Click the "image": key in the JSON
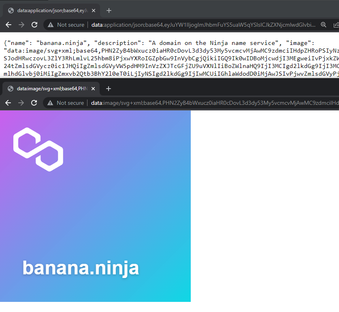 pyautogui.click(x=300, y=43)
